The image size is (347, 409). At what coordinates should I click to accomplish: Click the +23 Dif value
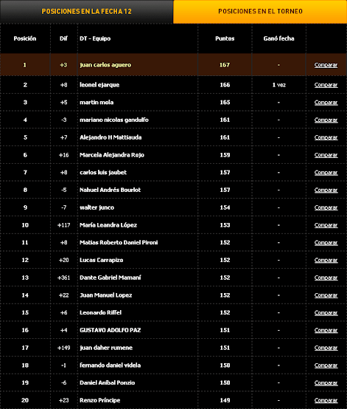click(x=63, y=400)
